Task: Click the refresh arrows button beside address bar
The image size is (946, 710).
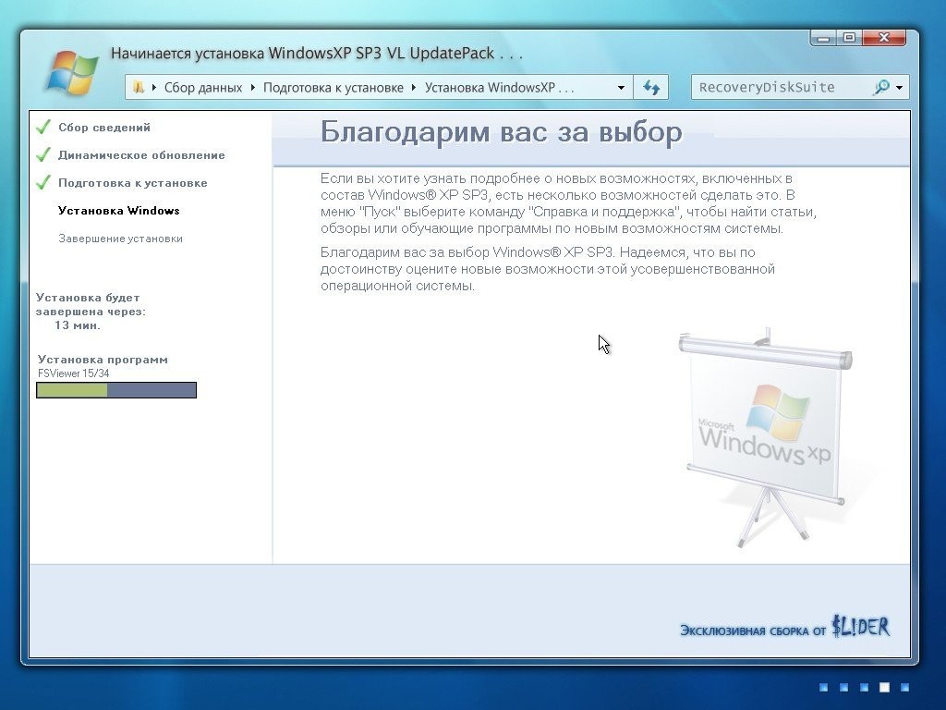Action: 651,87
